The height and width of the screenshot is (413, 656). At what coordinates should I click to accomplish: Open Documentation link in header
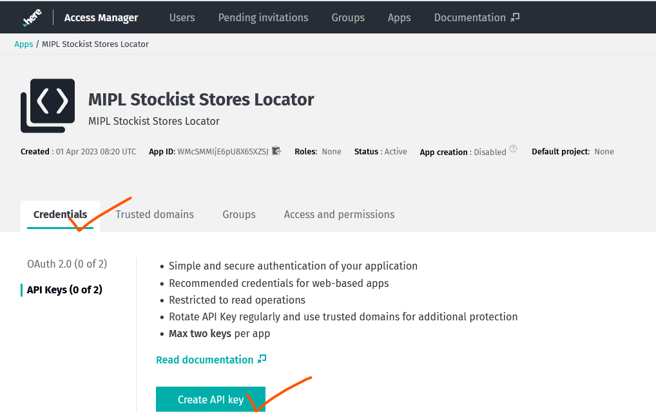pyautogui.click(x=470, y=17)
